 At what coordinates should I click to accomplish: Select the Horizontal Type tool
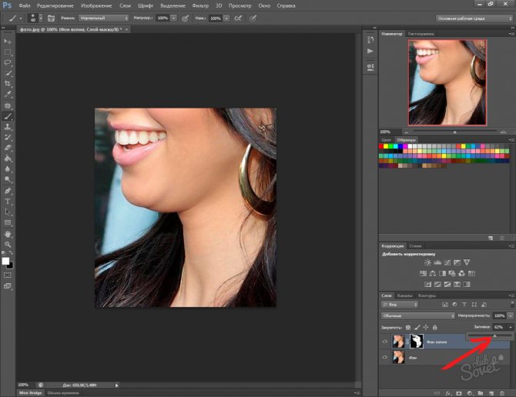click(8, 201)
